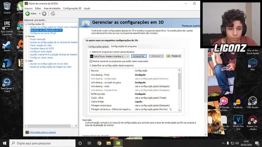
Task: Open the Action shortcut desktop icon
Action: (x=253, y=123)
